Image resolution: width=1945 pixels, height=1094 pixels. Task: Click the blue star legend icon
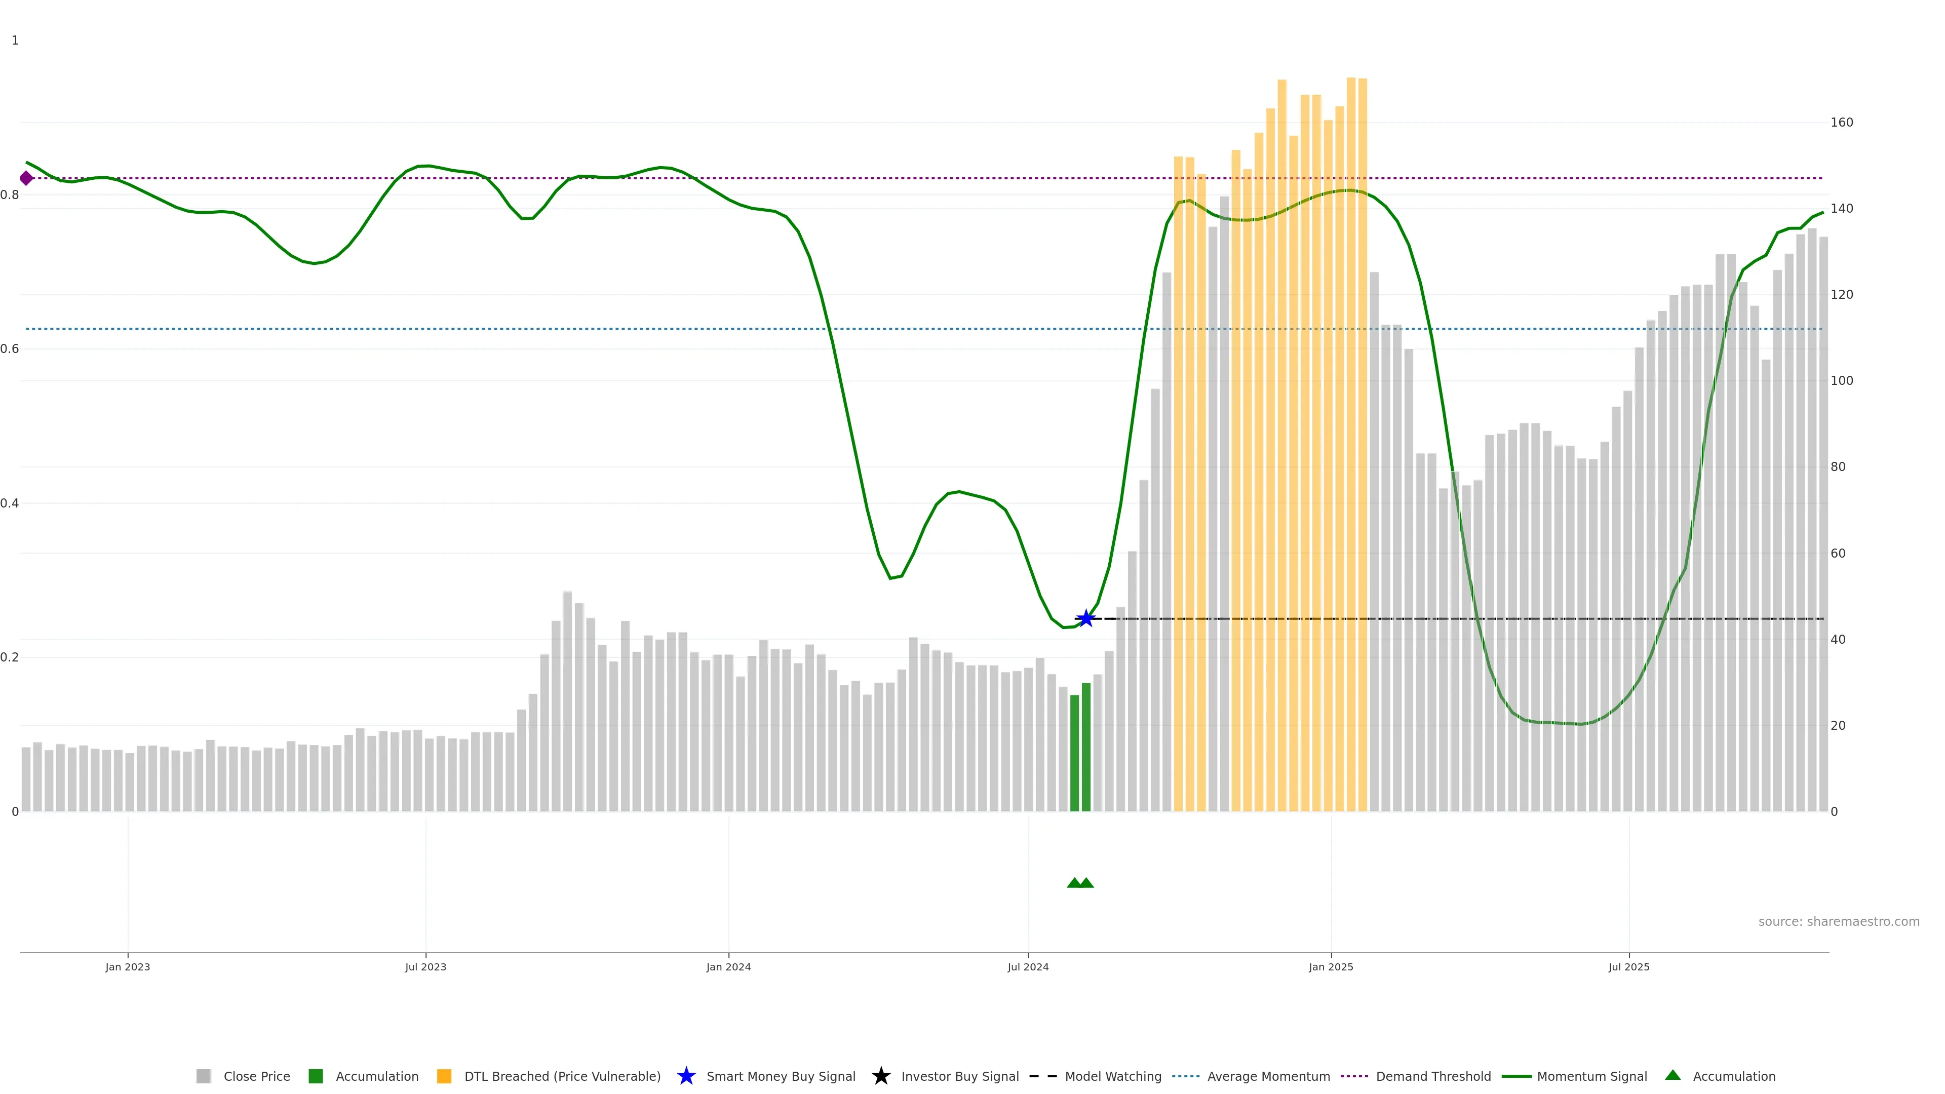[x=686, y=1076]
